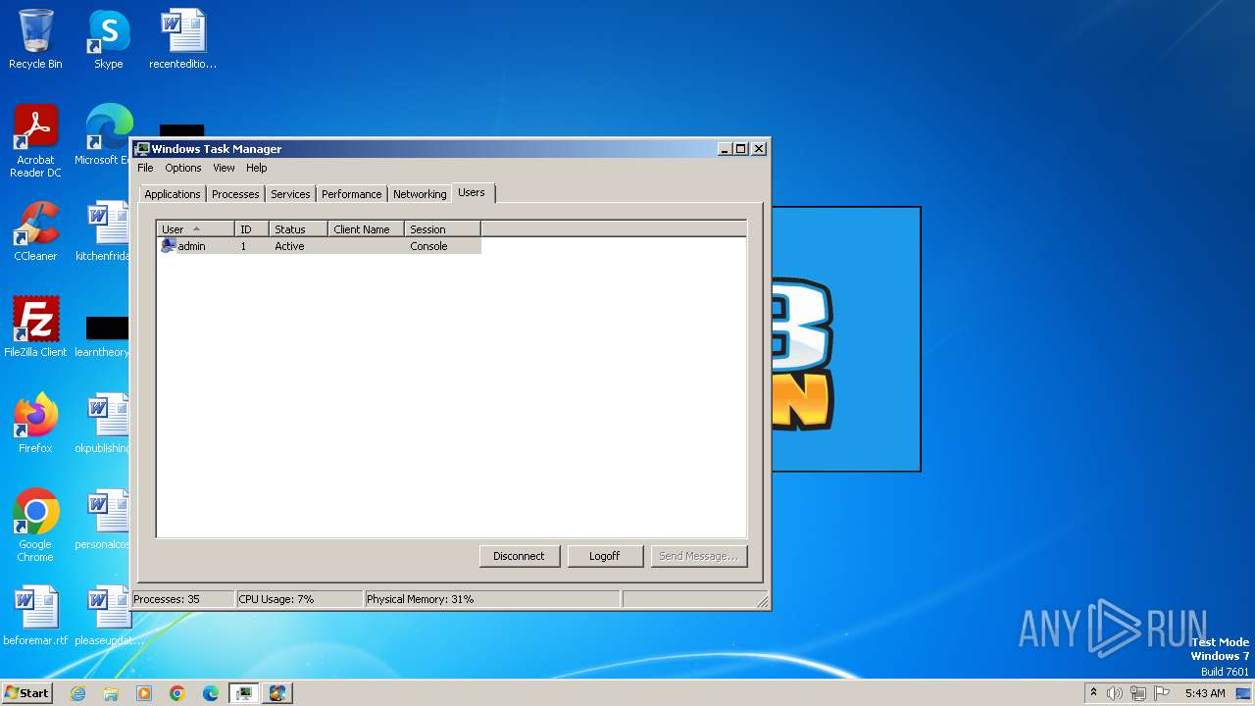Select the Users tab
Image resolution: width=1255 pixels, height=706 pixels.
point(472,192)
